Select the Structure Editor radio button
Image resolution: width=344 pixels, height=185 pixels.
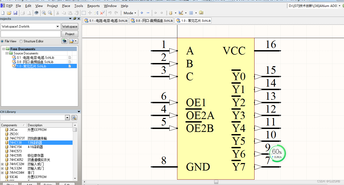click(21, 41)
